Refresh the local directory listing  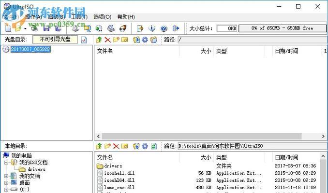click(x=153, y=146)
